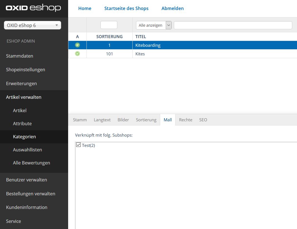
Task: Open Auswahllisten in the sidebar
Action: pyautogui.click(x=27, y=150)
